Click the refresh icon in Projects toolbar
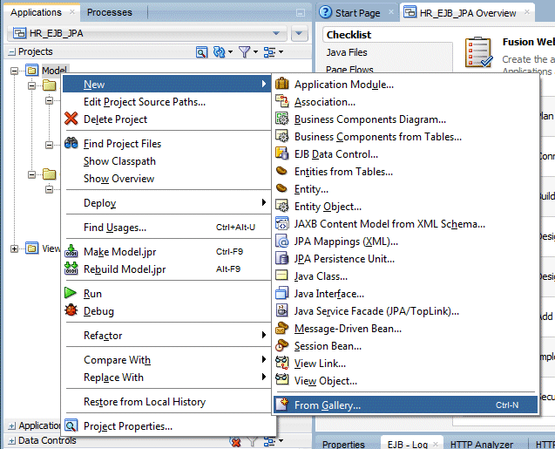 (219, 52)
